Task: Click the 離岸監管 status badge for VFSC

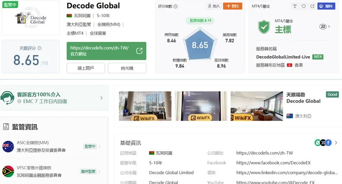Action: (88, 171)
